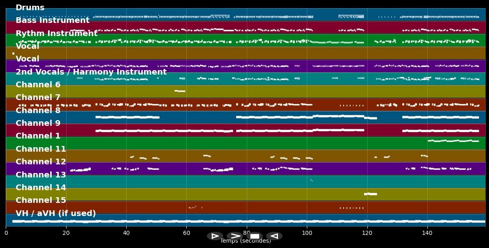The width and height of the screenshot is (489, 248).
Task: Click the hollow left-pointing triangle button
Action: 274,236
